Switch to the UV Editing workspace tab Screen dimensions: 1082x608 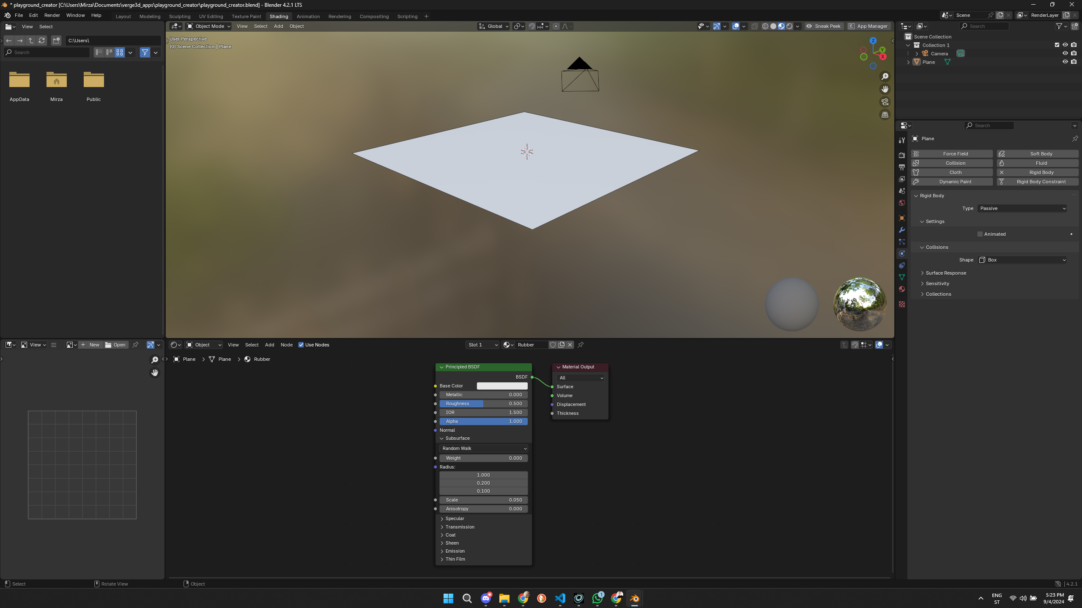point(211,16)
